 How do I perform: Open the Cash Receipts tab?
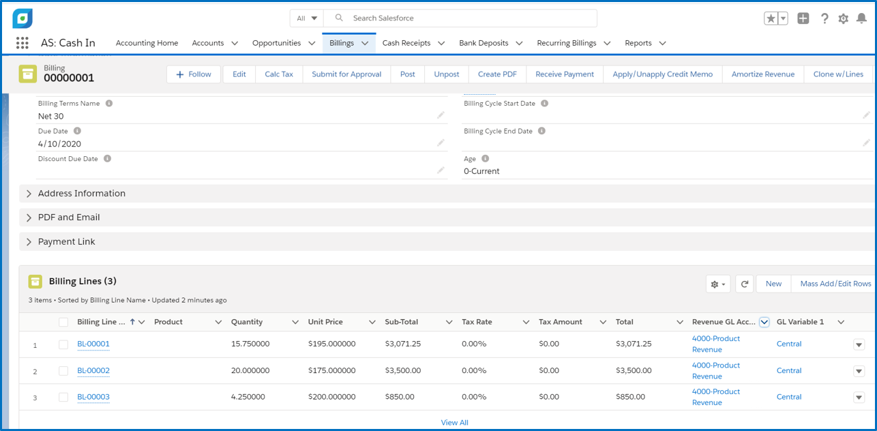tap(406, 43)
